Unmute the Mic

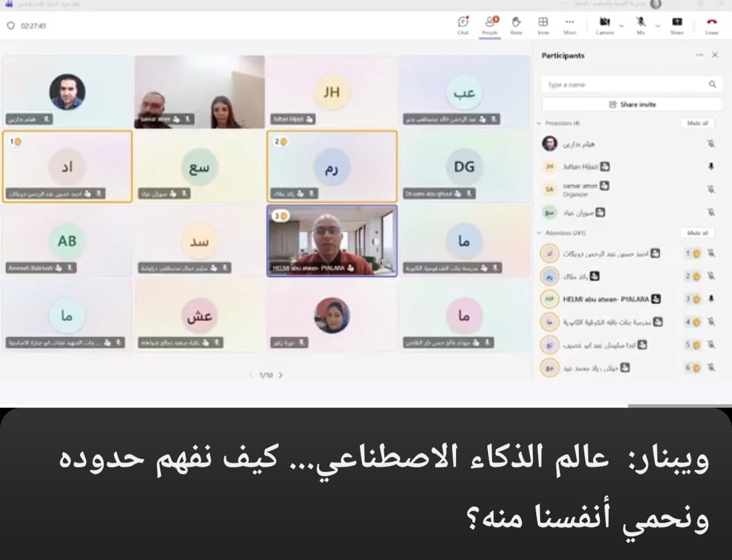(640, 25)
